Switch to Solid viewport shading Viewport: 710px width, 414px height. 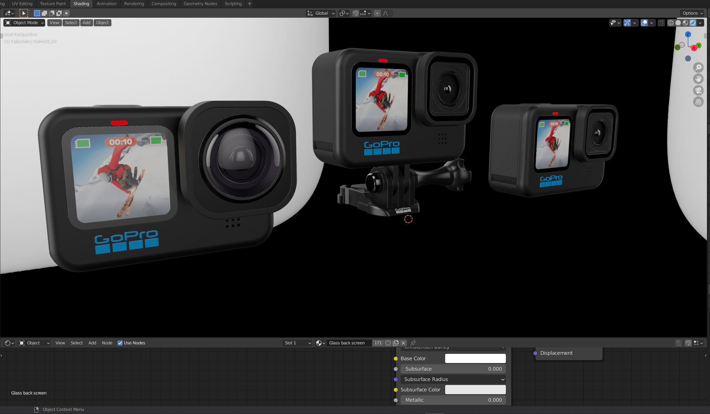pos(678,23)
